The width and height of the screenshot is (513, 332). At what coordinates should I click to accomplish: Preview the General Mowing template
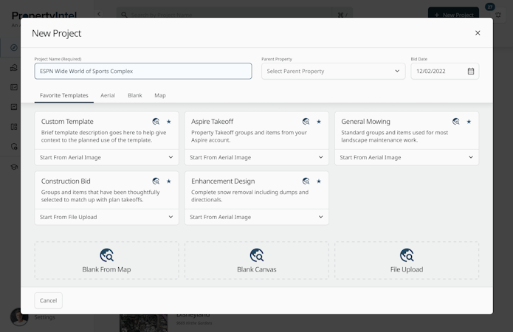pos(456,122)
